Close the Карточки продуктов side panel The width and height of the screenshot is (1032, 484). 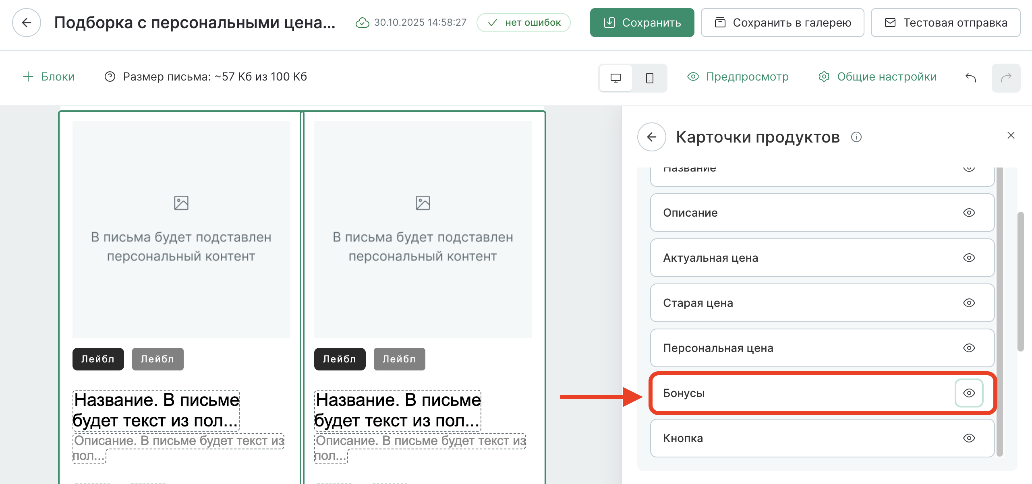[x=1011, y=135]
